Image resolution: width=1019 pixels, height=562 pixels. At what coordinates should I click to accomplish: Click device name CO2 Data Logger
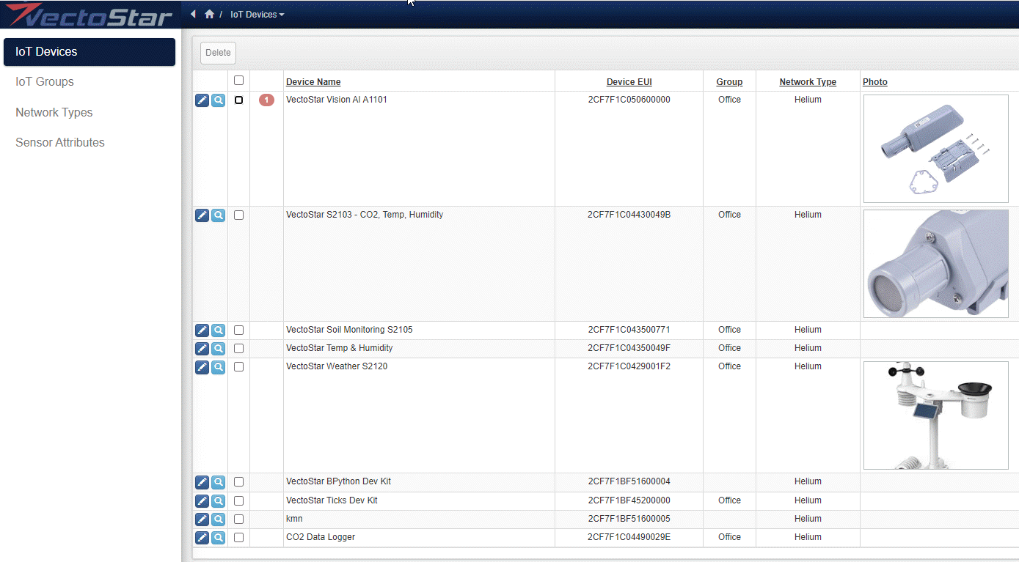point(321,537)
